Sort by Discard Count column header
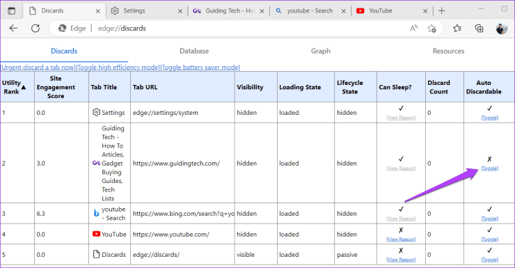The width and height of the screenshot is (515, 268). 445,87
